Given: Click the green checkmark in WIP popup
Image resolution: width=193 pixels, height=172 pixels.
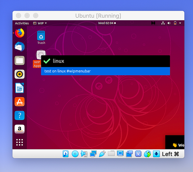Looking at the screenshot, I should click(x=47, y=61).
